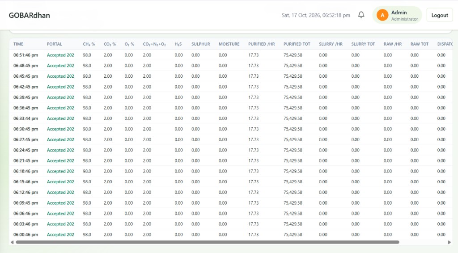
Task: Click the Admin Administrator profile name
Action: click(x=404, y=16)
